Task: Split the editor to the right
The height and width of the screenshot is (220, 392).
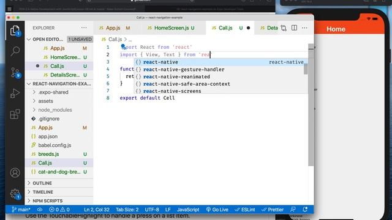Action: click(x=294, y=28)
